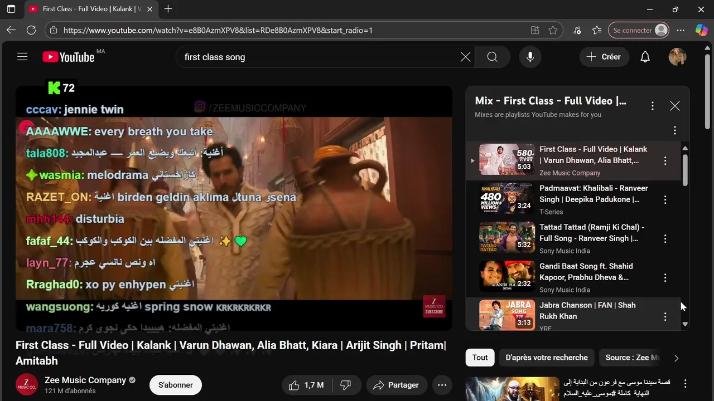The width and height of the screenshot is (714, 401).
Task: Play the First Class Kalank playlist thumbnail
Action: pyautogui.click(x=507, y=159)
